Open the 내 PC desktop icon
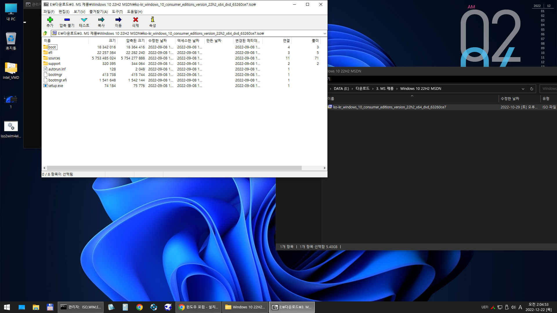The height and width of the screenshot is (313, 557). [11, 12]
